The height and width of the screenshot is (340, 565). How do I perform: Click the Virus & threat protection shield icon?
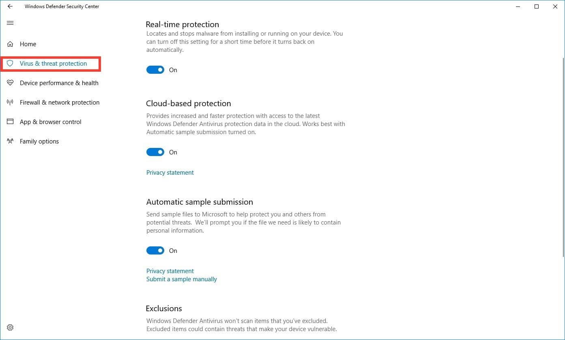pyautogui.click(x=10, y=64)
